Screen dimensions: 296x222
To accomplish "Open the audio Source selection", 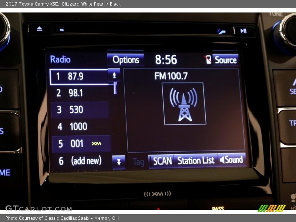I will pyautogui.click(x=226, y=60).
